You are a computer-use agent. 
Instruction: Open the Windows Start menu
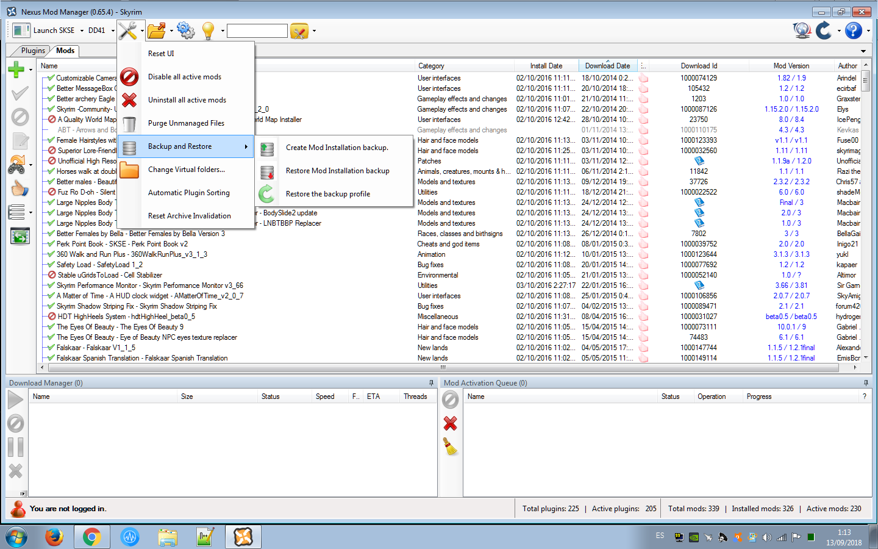click(16, 537)
